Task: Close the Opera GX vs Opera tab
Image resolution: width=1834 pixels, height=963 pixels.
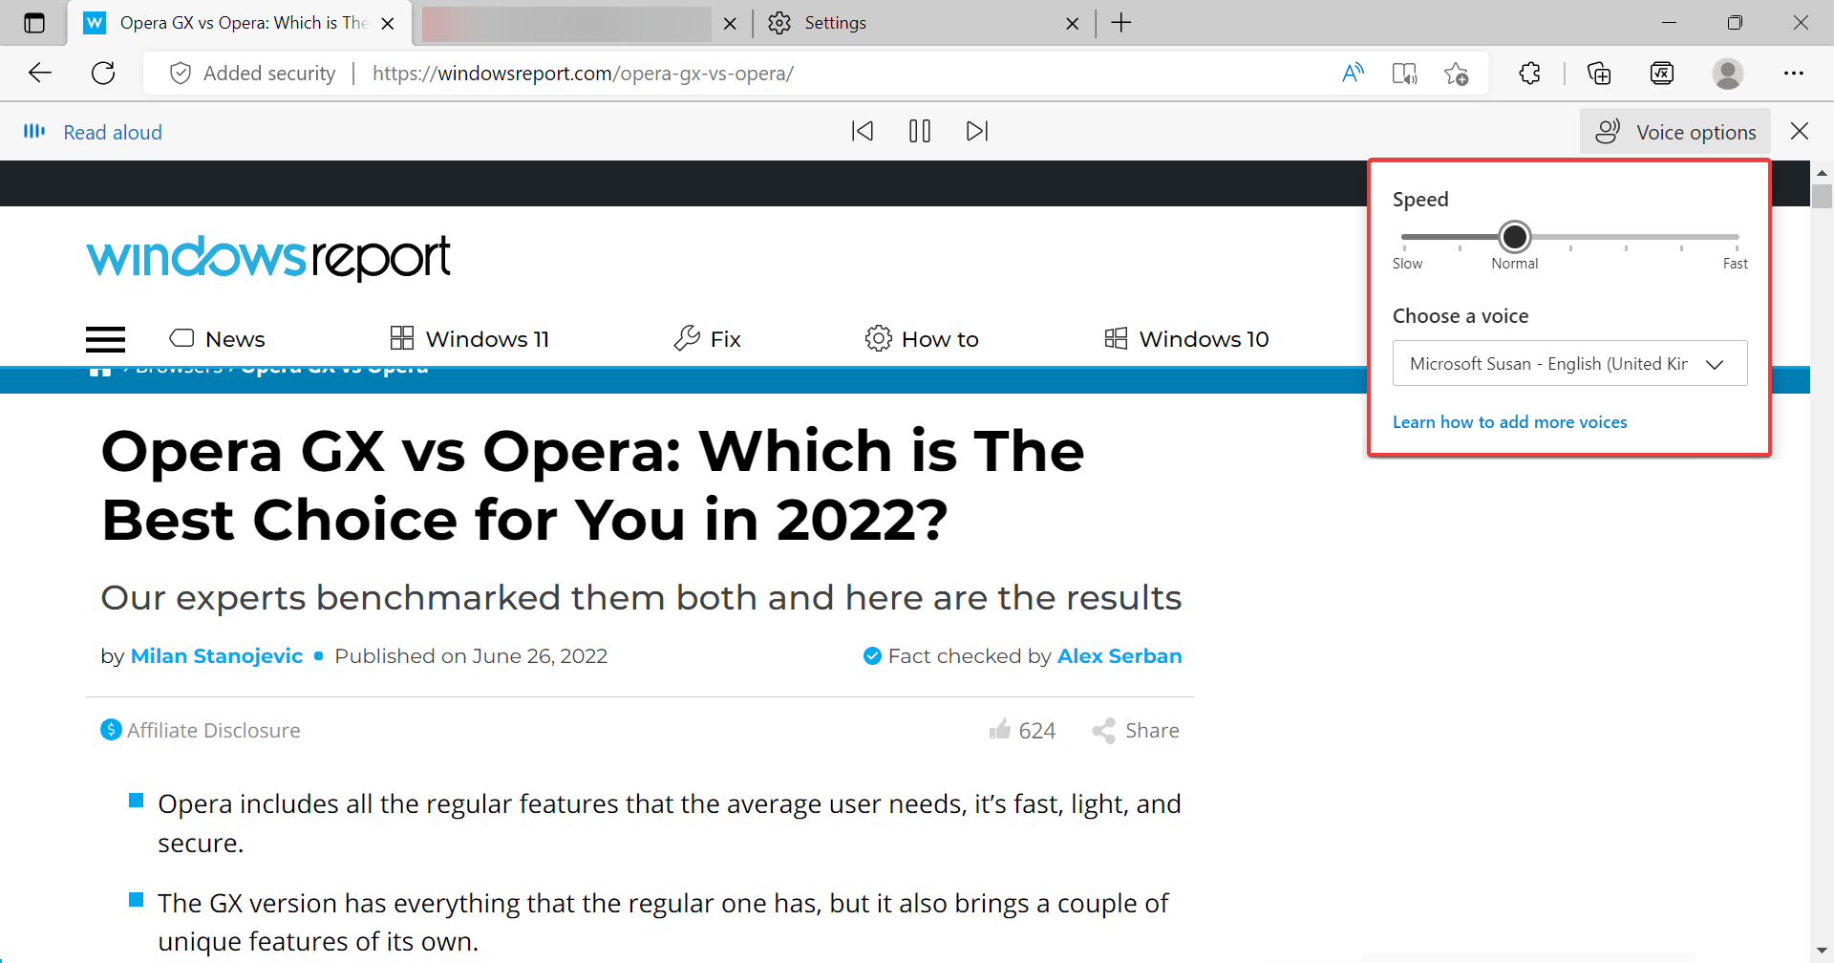Action: [x=388, y=24]
